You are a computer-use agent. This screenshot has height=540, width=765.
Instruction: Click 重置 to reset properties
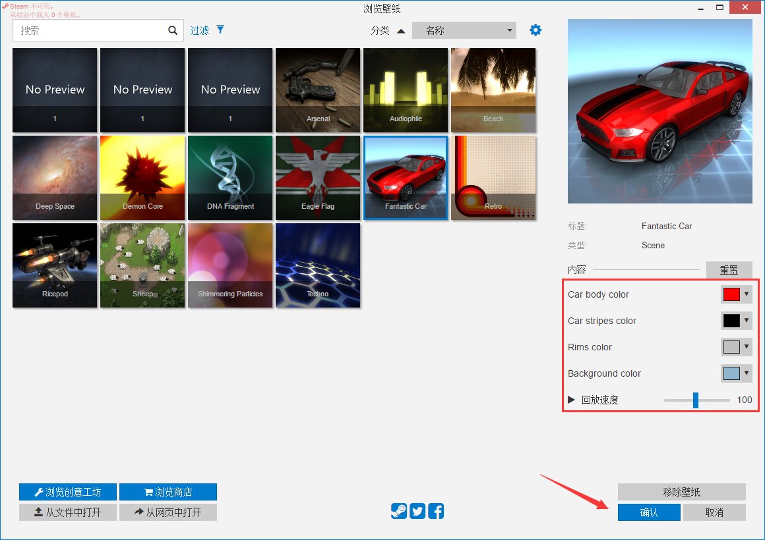pos(729,270)
